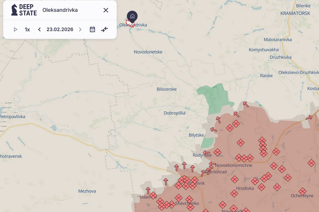The image size is (319, 212).
Task: Click the Kramatorsk city label
Action: tap(295, 13)
